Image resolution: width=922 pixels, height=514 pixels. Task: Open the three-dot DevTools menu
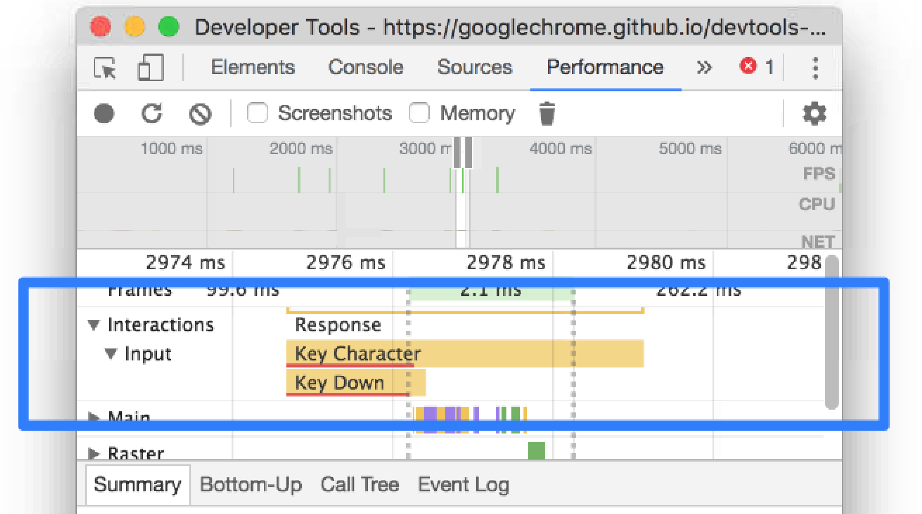click(815, 68)
